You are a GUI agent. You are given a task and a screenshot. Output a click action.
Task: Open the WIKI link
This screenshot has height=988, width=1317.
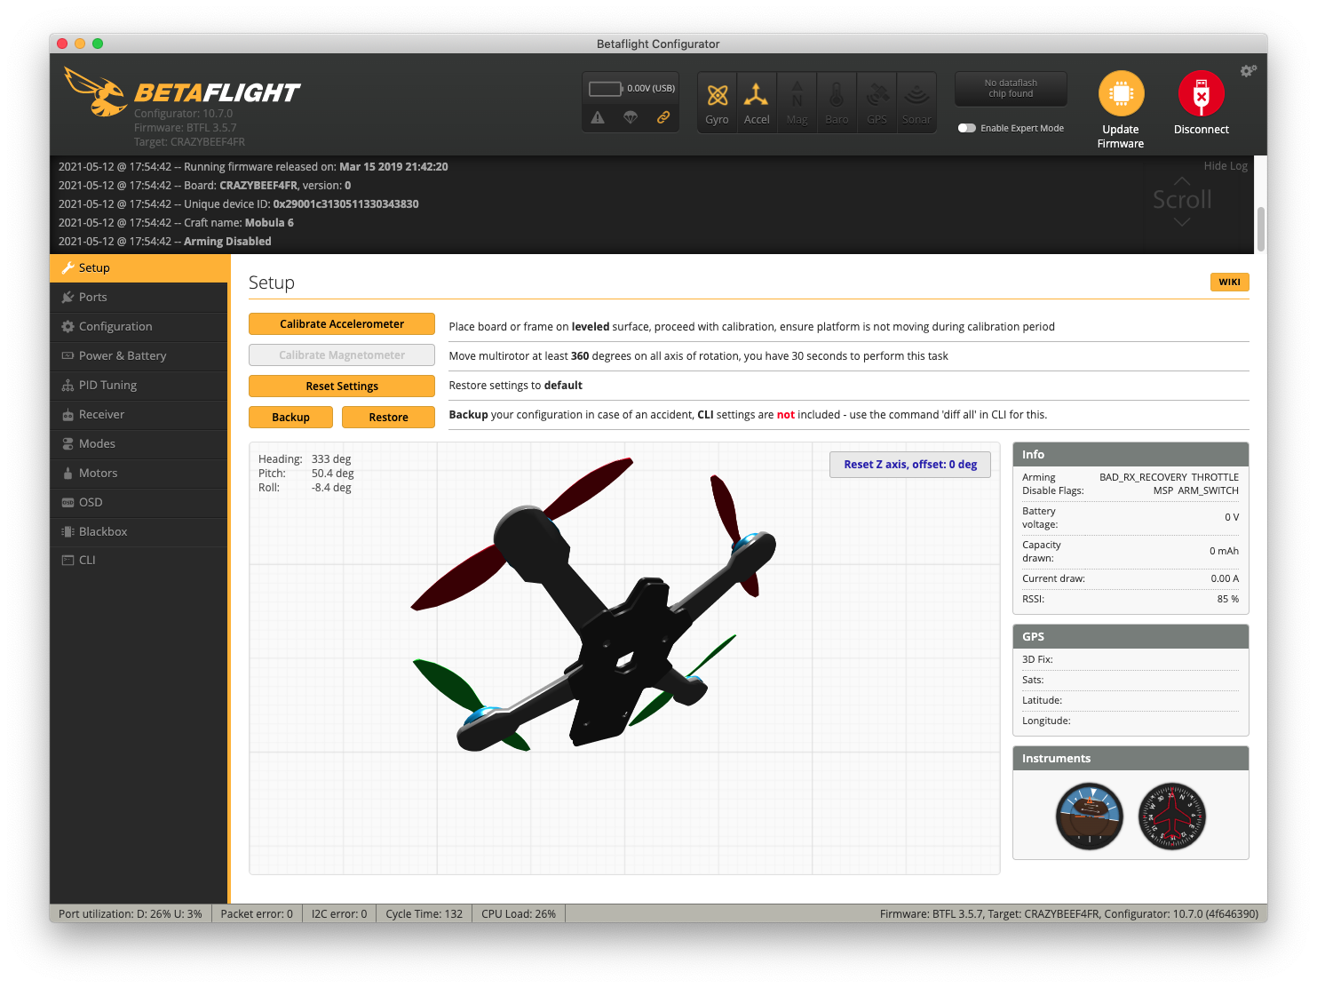(1230, 283)
